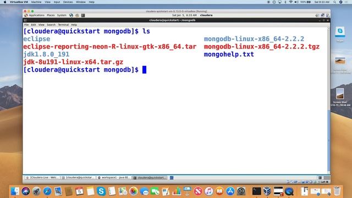Screen dimensions: 352x198
Task: Open Books from the Dock
Action: (219, 191)
